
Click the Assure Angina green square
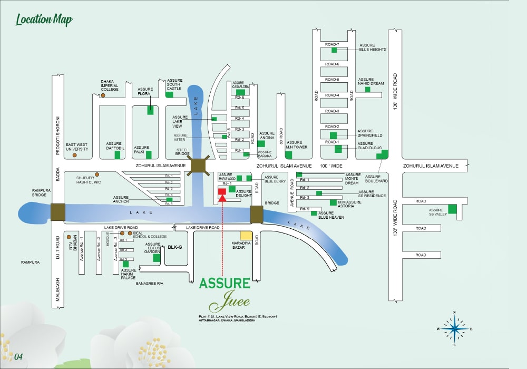click(x=261, y=143)
